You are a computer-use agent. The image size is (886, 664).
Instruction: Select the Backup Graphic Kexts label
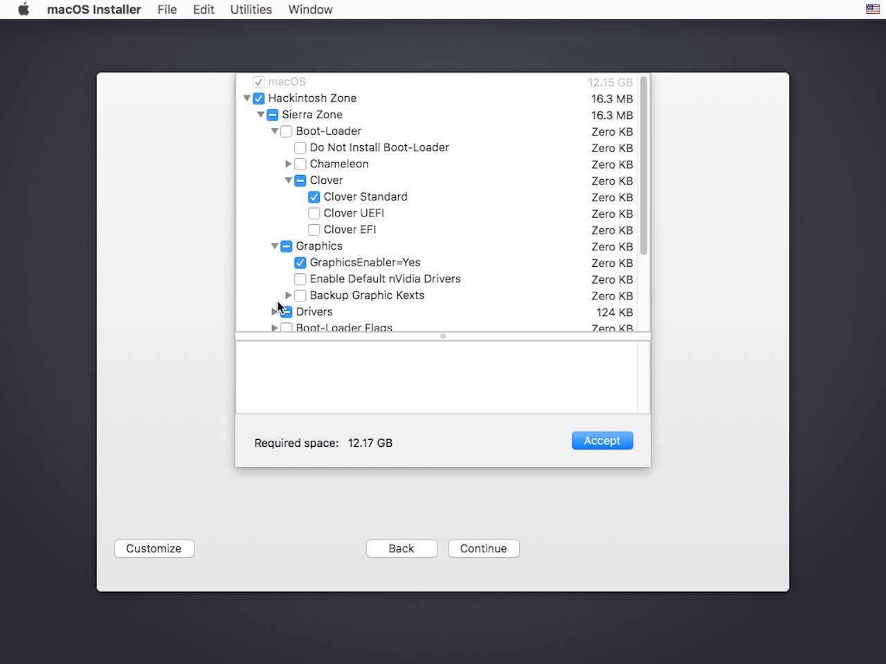(367, 296)
